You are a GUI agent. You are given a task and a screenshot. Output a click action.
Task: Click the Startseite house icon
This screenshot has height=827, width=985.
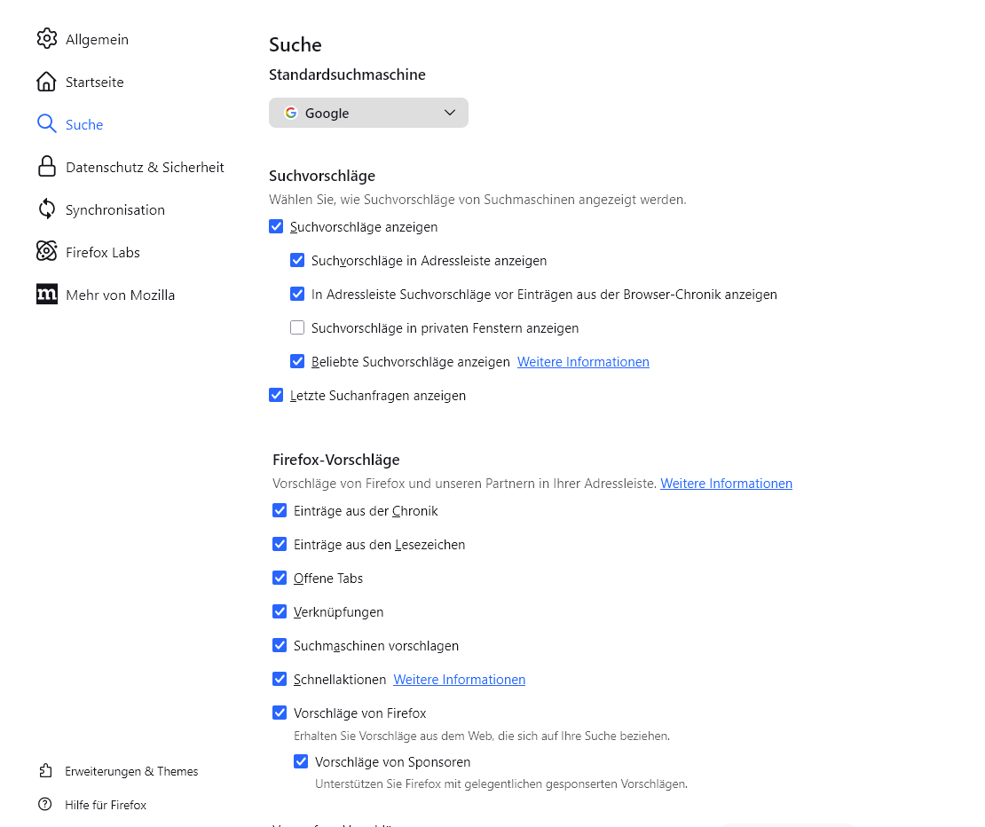click(x=47, y=82)
